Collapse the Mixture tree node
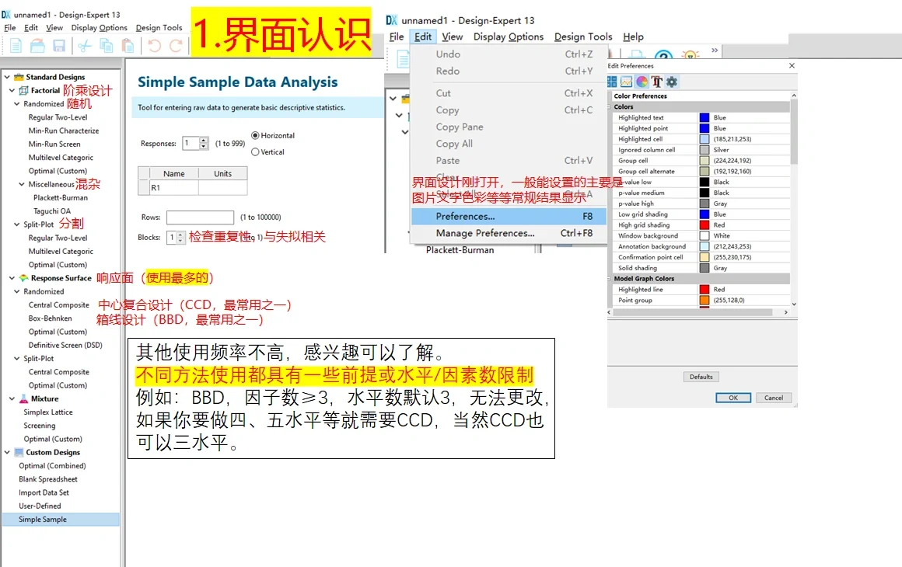Screen dimensions: 902x567 click(x=12, y=398)
